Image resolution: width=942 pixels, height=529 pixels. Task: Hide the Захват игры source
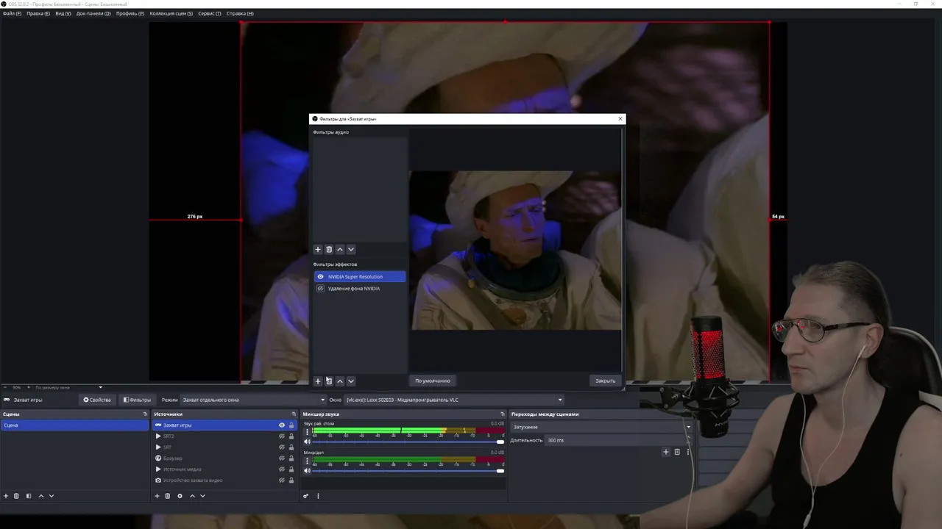click(x=281, y=425)
